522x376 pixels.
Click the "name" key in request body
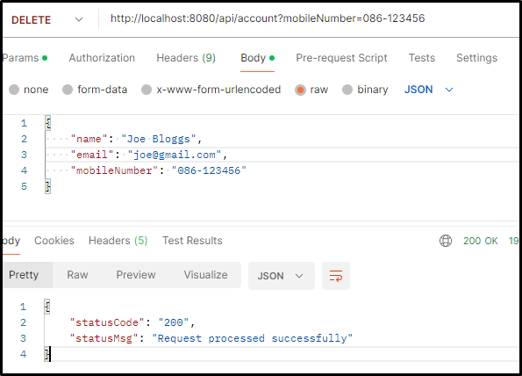coord(89,139)
